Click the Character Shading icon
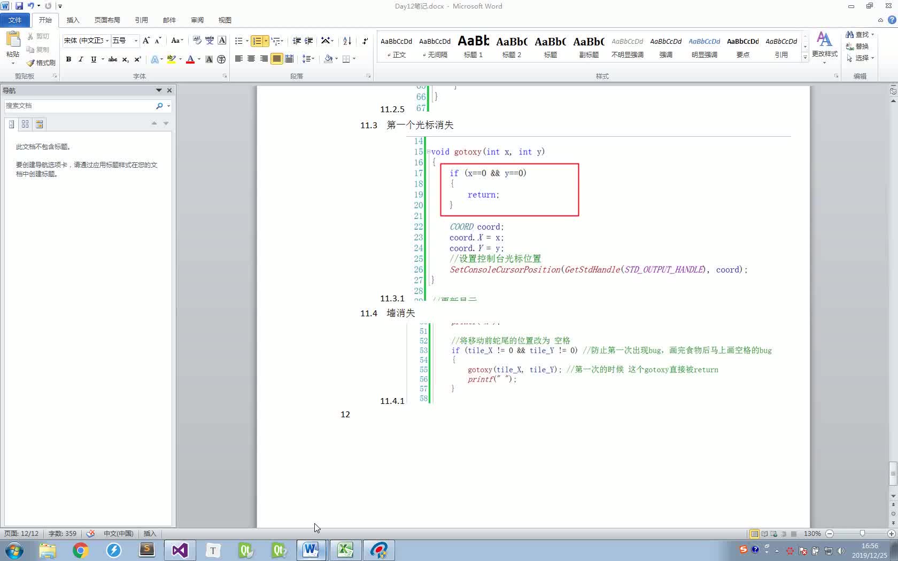 click(x=209, y=59)
